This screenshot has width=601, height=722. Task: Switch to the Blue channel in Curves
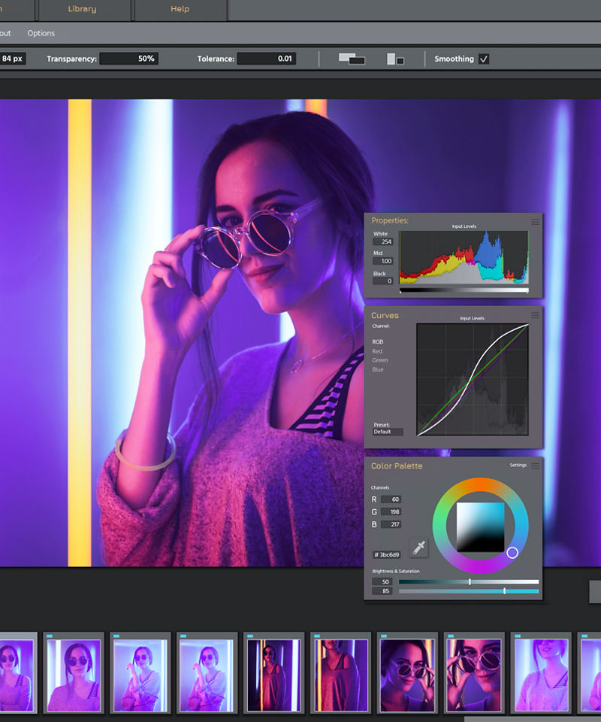(378, 369)
